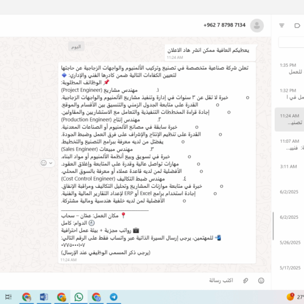Open the +962 7 8798 7134 contact header

coord(224,25)
